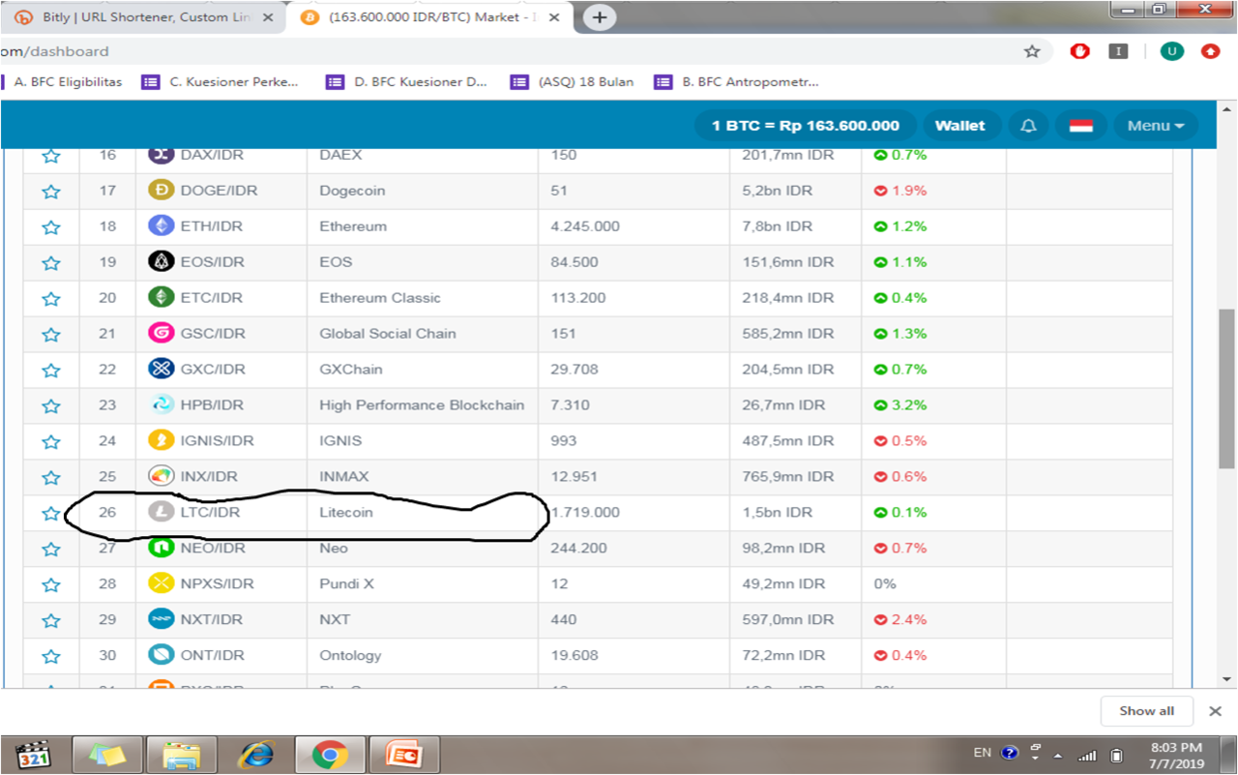Open the notification bell icon
The image size is (1238, 775).
[1028, 126]
